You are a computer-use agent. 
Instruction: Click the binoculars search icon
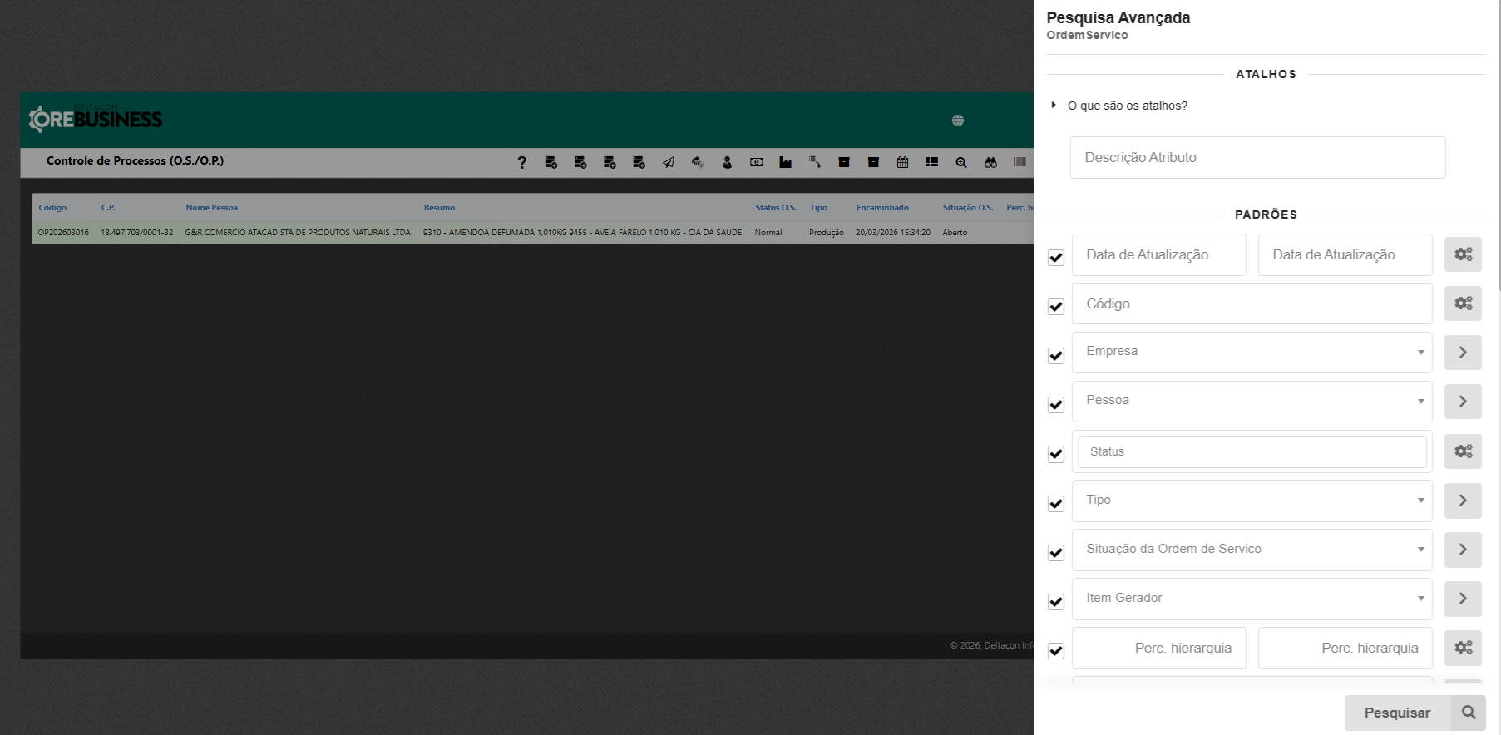pyautogui.click(x=990, y=162)
